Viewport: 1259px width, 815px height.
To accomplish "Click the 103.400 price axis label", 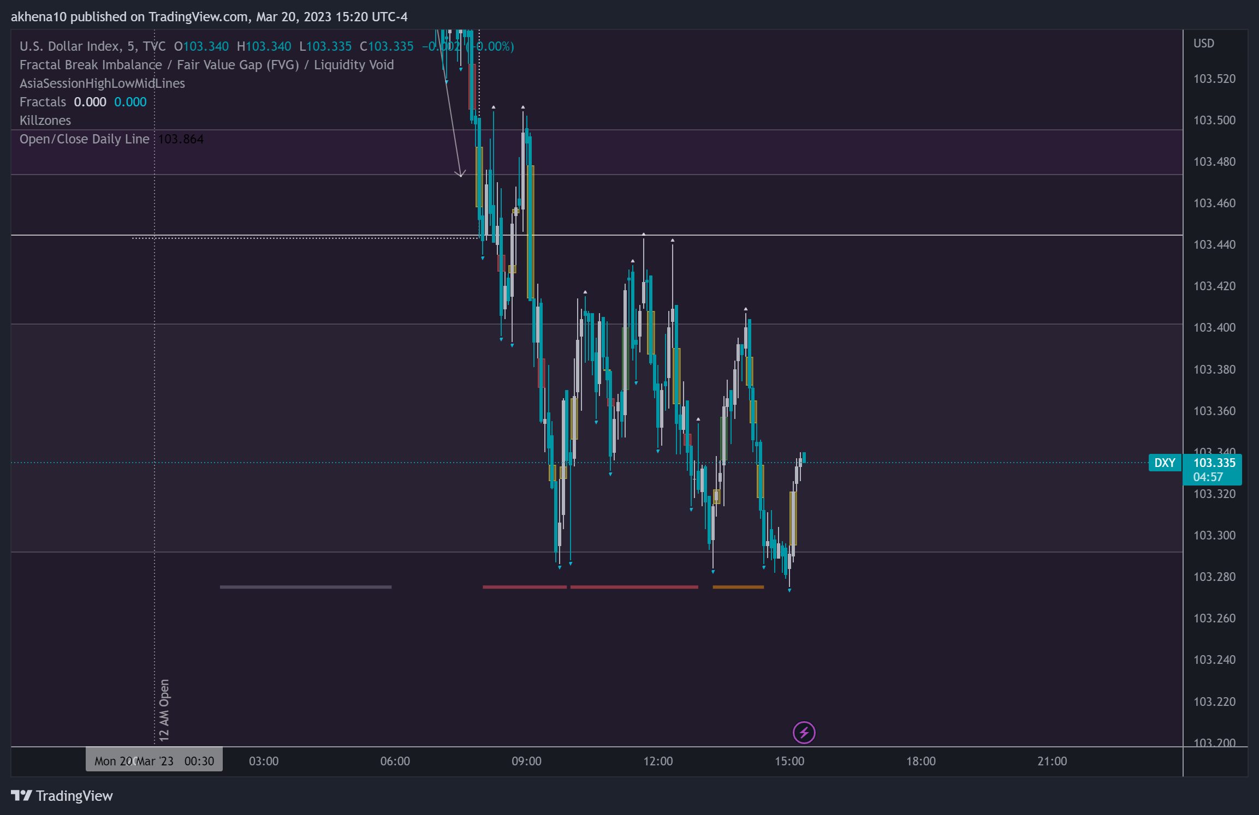I will click(1214, 327).
